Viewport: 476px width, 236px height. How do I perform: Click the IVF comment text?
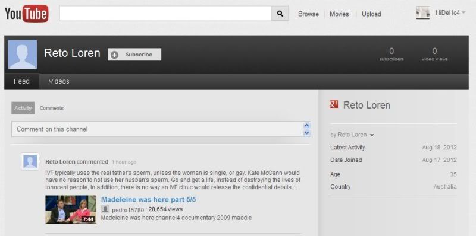coord(173,180)
